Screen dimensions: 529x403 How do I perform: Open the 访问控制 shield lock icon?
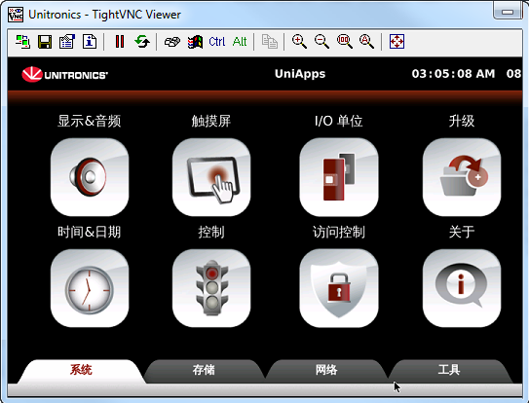pyautogui.click(x=339, y=288)
